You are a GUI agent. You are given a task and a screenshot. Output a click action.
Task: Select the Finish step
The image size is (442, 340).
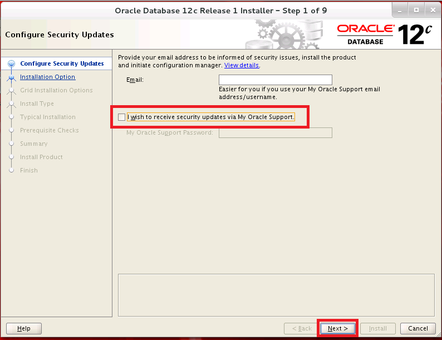pos(29,170)
